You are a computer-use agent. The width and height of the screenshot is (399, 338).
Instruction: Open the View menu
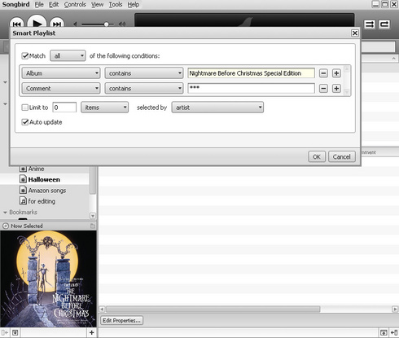tap(97, 5)
